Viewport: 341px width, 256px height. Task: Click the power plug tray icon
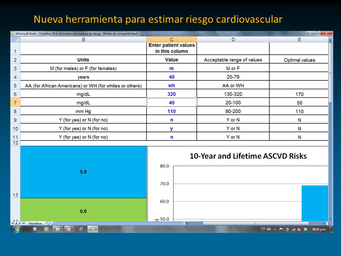[287, 229]
